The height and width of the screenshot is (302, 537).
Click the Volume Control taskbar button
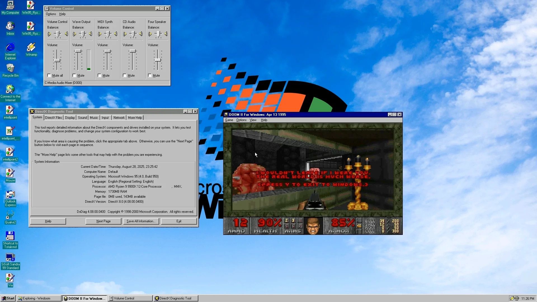point(130,298)
